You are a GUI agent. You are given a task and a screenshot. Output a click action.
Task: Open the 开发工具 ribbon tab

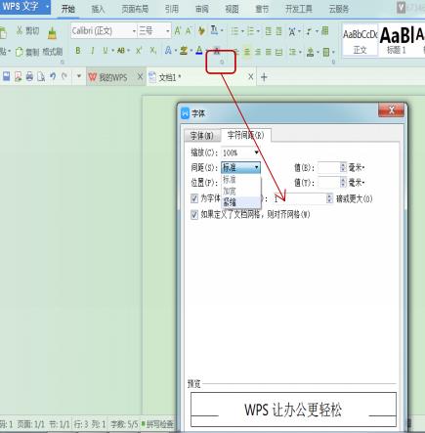tap(299, 9)
